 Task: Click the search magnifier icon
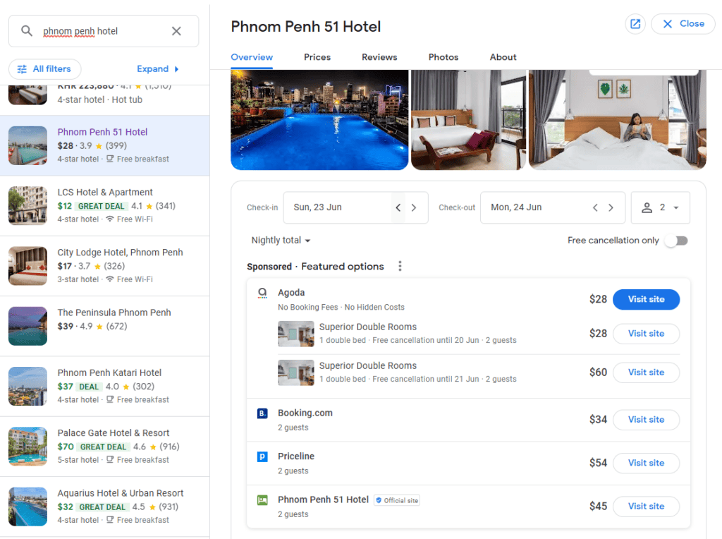pos(27,31)
